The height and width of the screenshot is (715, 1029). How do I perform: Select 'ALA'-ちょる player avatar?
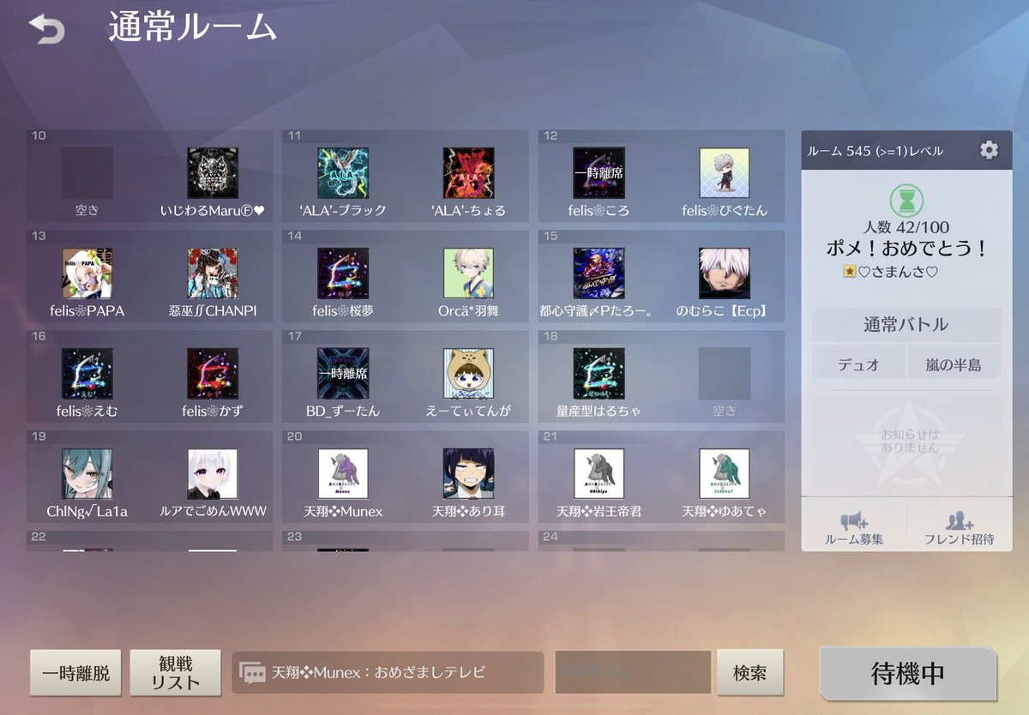pos(468,173)
